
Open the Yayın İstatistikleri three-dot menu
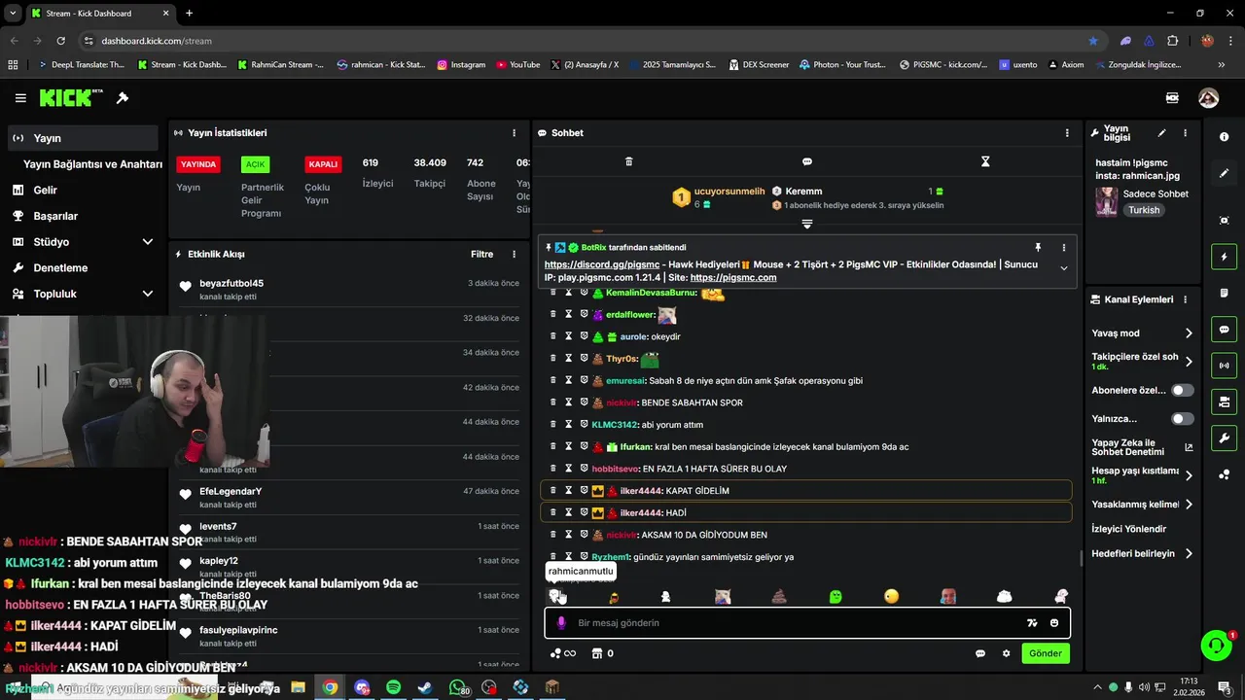[x=515, y=132]
